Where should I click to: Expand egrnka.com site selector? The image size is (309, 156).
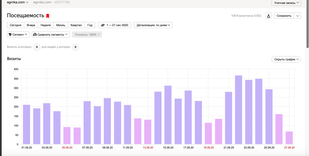click(18, 2)
